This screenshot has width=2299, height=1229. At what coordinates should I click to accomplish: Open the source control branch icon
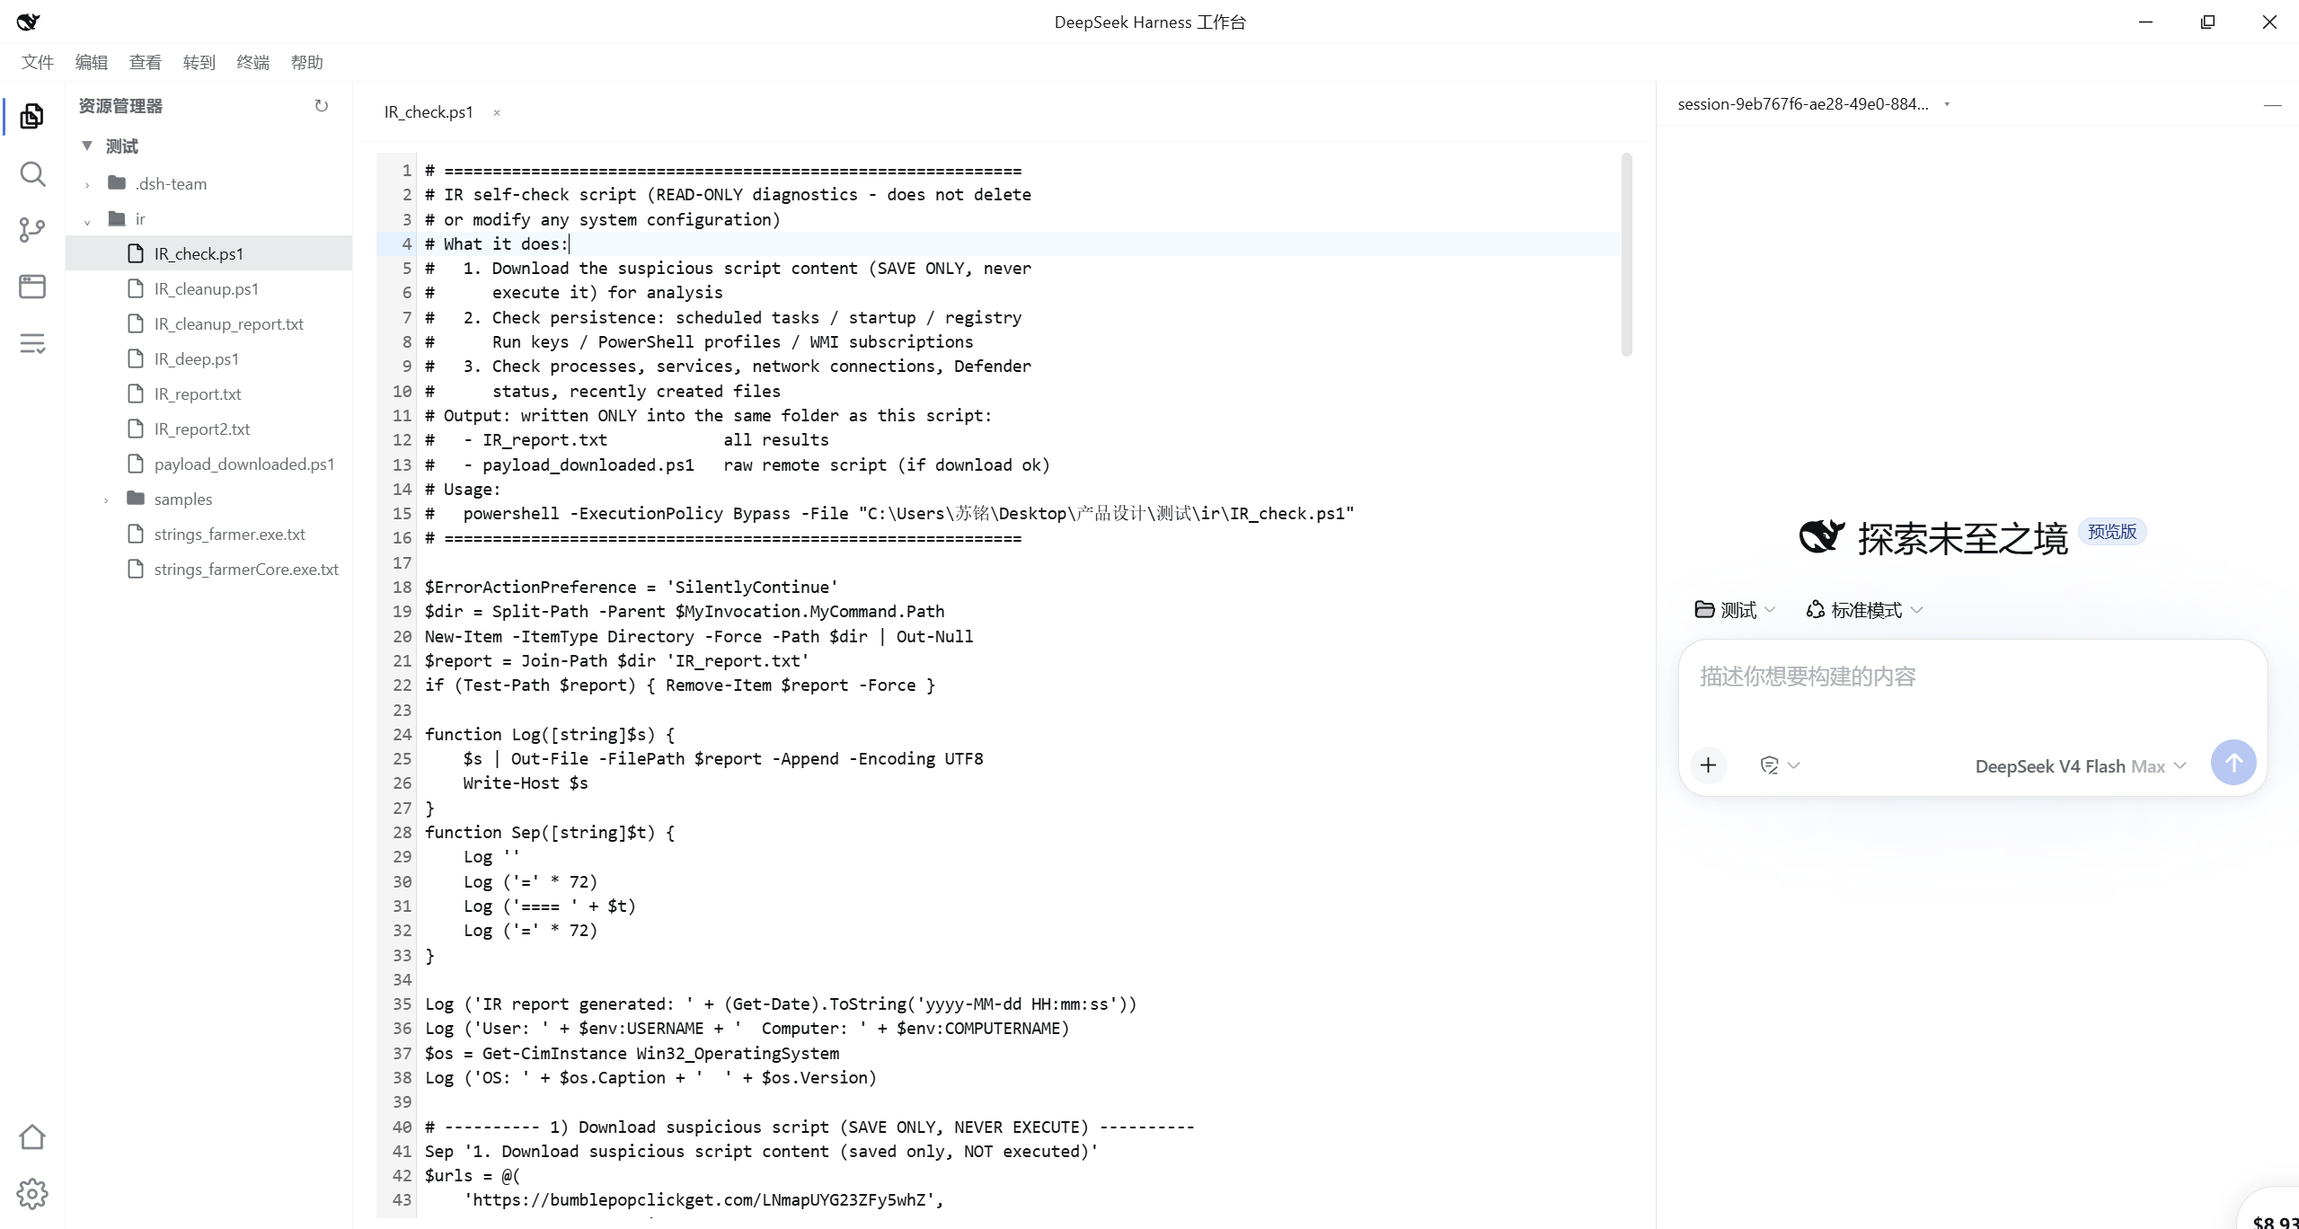pyautogui.click(x=32, y=230)
